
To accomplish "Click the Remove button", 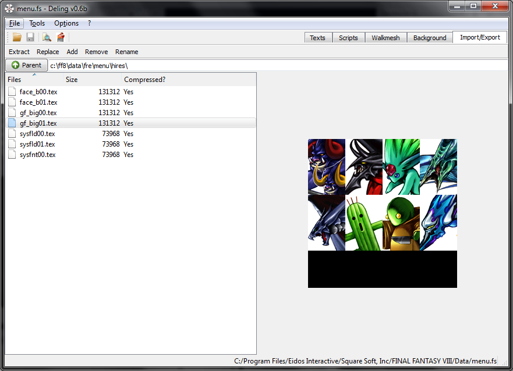I will coord(96,52).
